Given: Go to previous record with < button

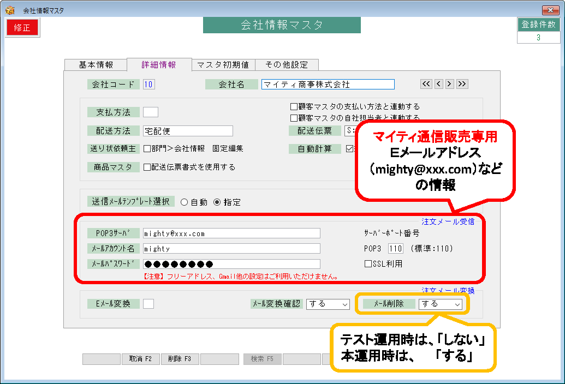Looking at the screenshot, I should point(438,84).
